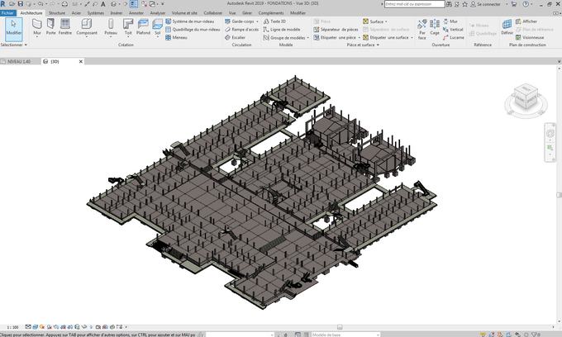Choose the Meneau mullion tool
The image size is (562, 337).
177,37
